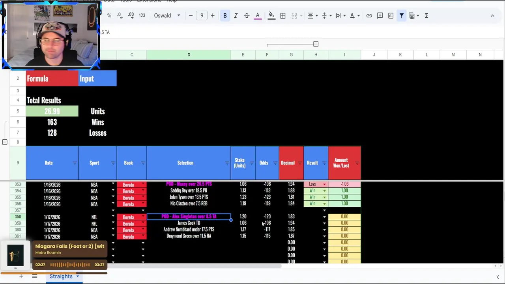Open text rotation options
Image resolution: width=505 pixels, height=284 pixels.
click(x=354, y=16)
